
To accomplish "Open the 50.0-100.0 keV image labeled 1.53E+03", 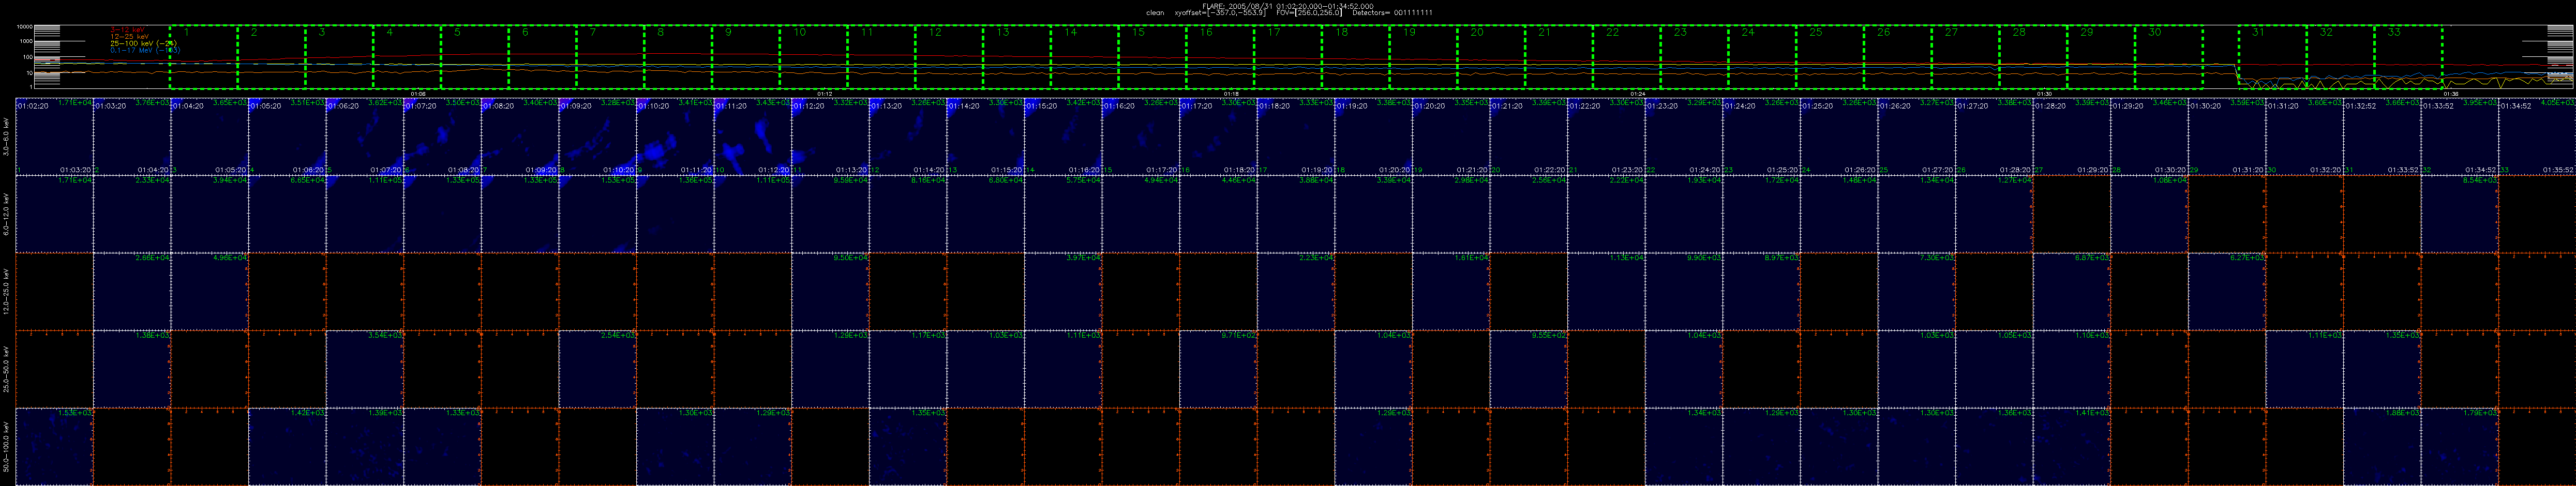I will [x=55, y=447].
